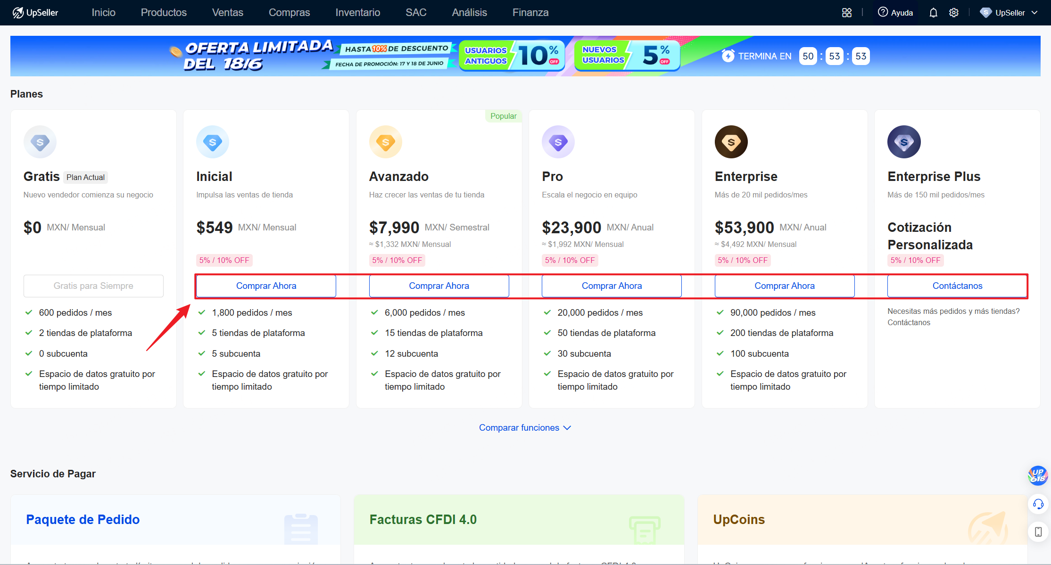The width and height of the screenshot is (1051, 565).
Task: Click '30 subcuenta' feature line
Action: (584, 354)
